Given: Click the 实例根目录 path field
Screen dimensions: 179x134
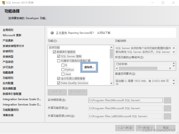Looking at the screenshot, I should pos(126,100).
